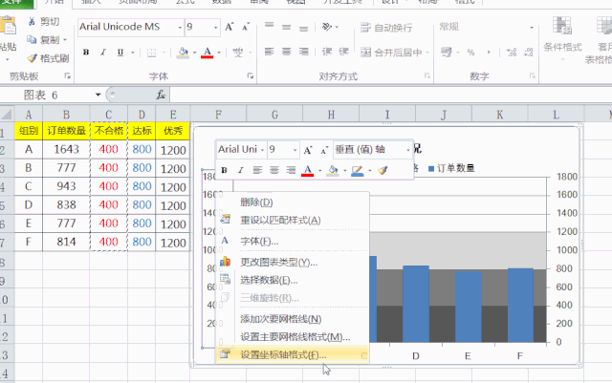
Task: Click the 订单数量 chart legend entry
Action: (451, 168)
